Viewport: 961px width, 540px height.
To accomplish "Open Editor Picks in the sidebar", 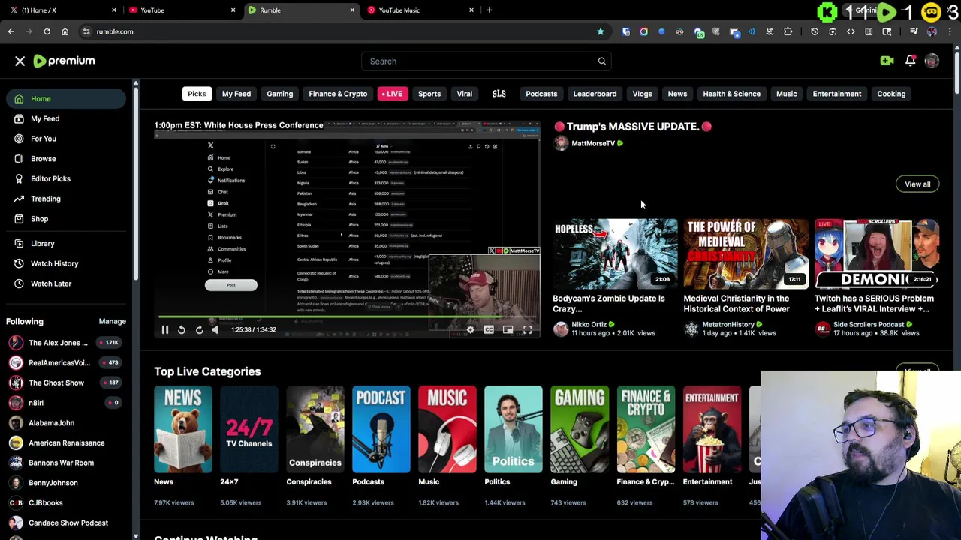I will [66, 178].
